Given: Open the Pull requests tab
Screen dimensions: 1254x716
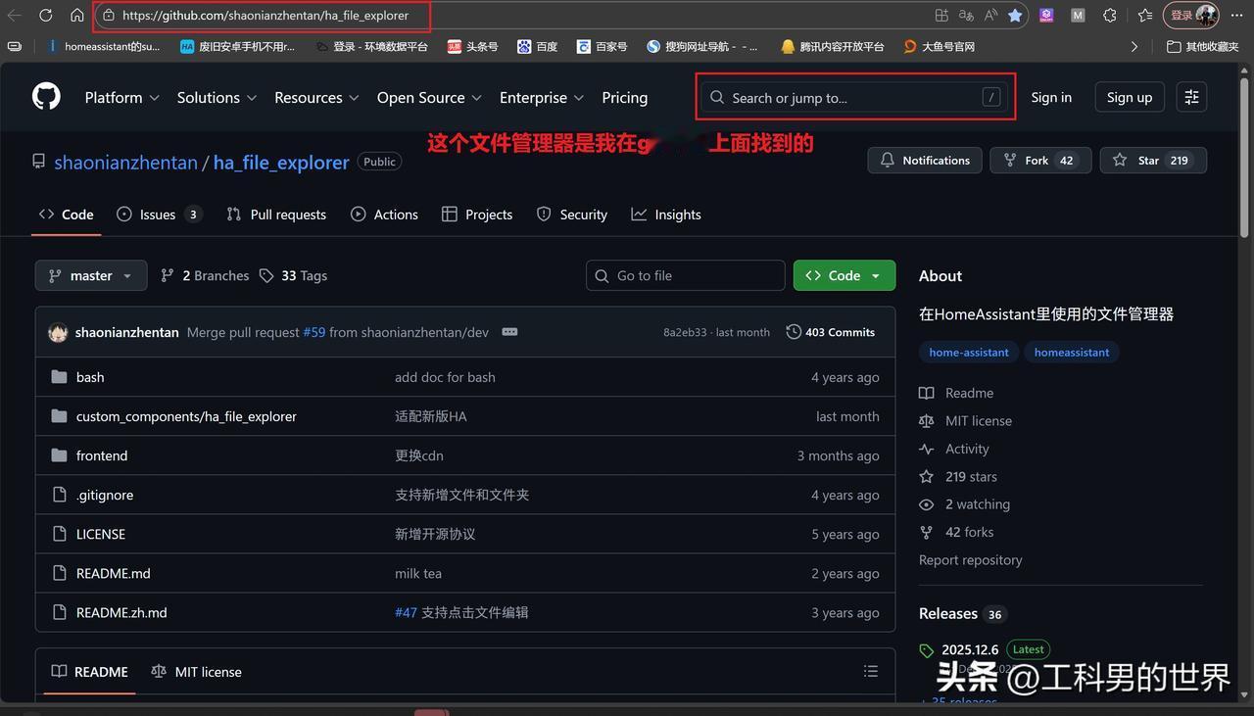Looking at the screenshot, I should (276, 215).
